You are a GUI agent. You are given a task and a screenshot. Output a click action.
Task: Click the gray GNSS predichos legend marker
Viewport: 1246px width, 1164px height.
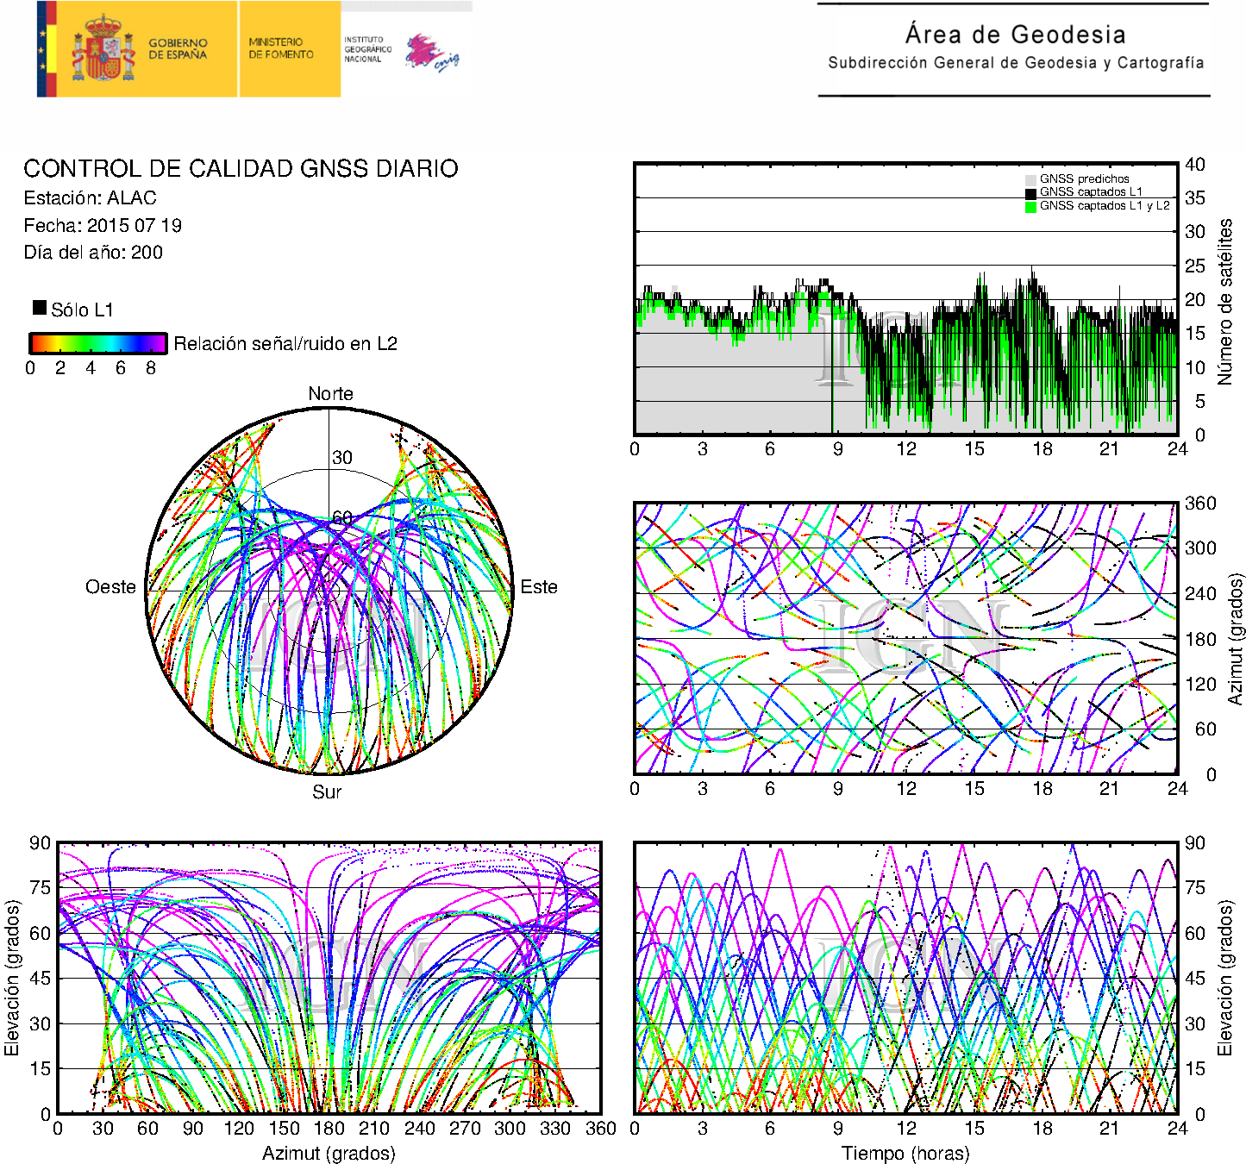[1030, 179]
